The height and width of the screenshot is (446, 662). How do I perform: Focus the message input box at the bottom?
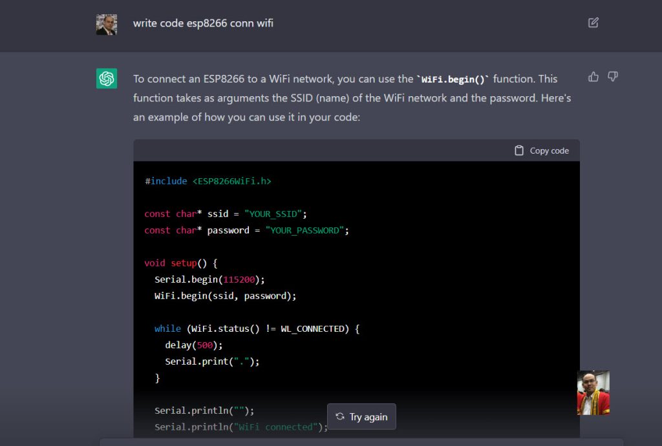[361, 441]
